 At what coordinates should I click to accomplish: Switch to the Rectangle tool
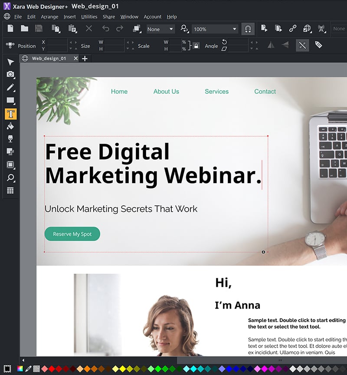click(10, 100)
